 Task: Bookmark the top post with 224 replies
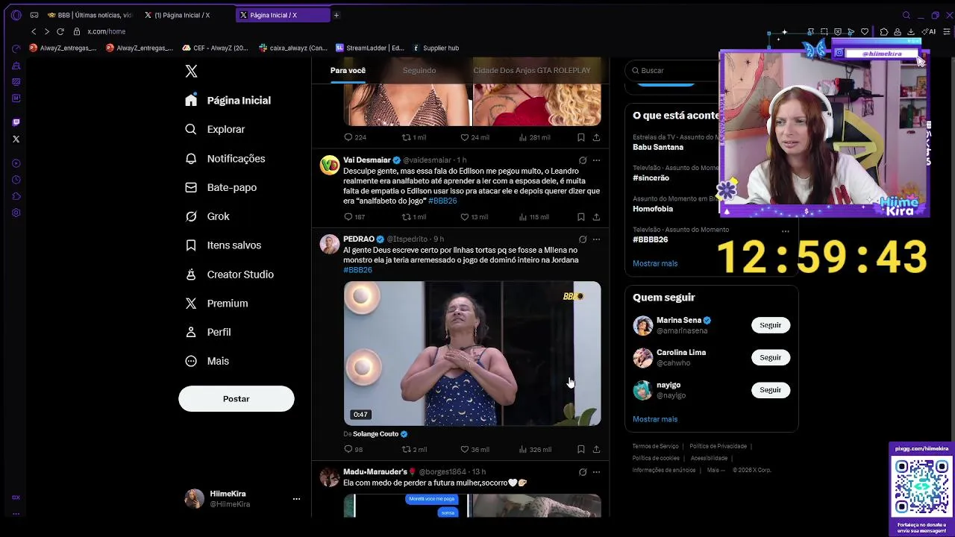coord(580,137)
